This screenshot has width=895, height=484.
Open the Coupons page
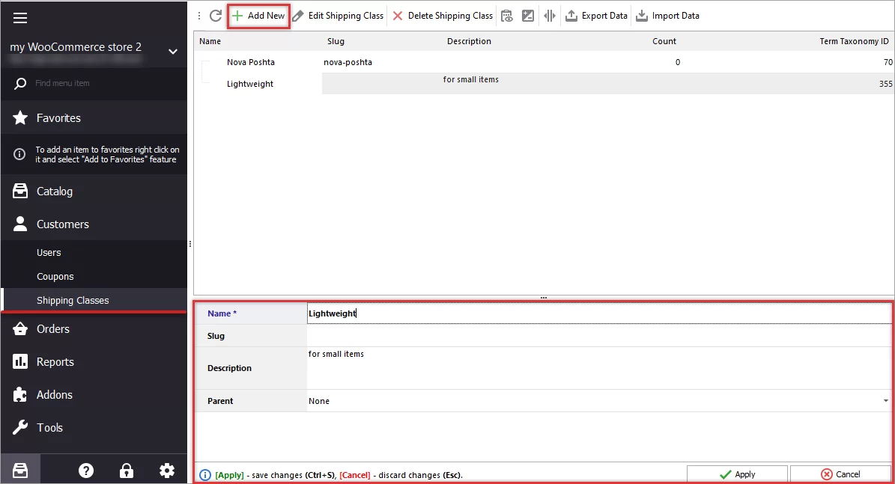coord(55,276)
